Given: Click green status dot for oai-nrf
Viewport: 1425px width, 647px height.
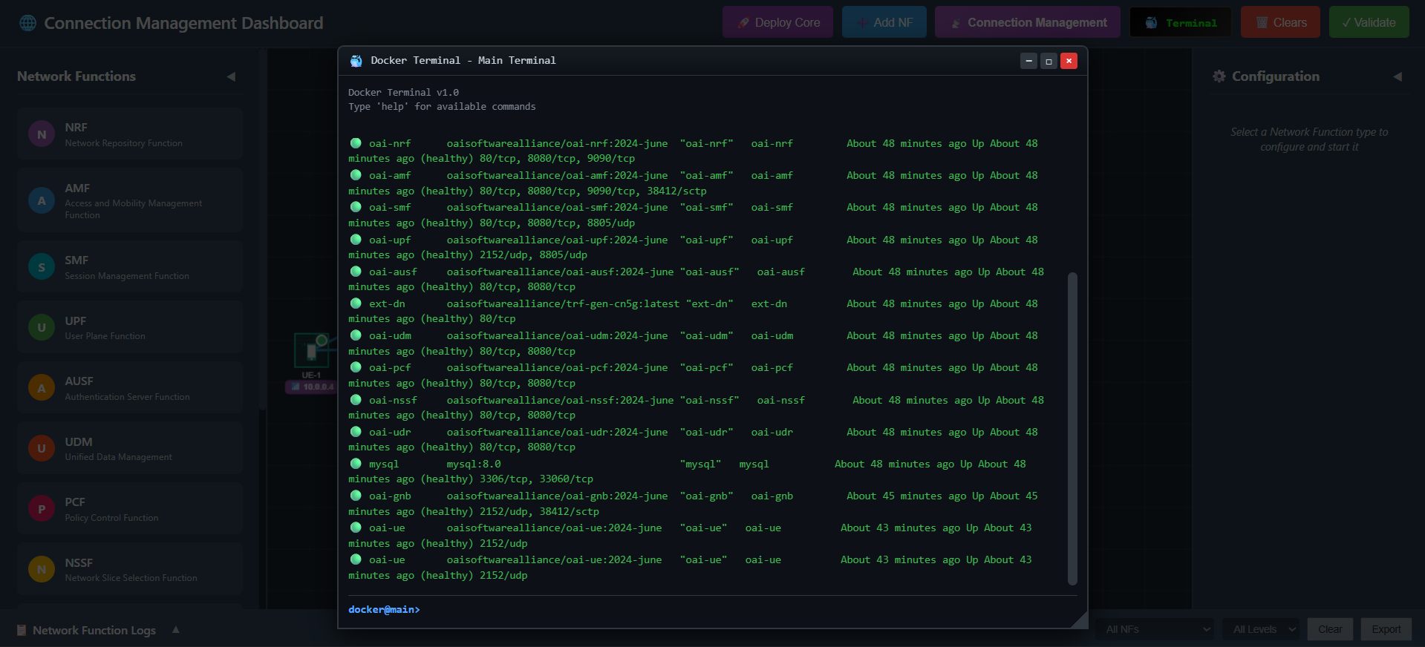Looking at the screenshot, I should coord(356,143).
